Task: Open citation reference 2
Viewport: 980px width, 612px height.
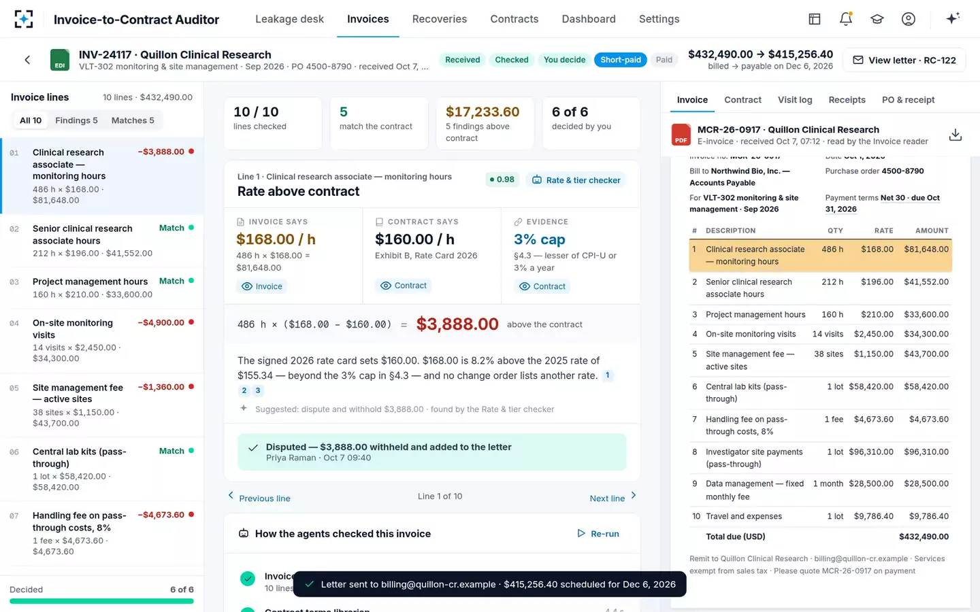Action: pos(244,390)
